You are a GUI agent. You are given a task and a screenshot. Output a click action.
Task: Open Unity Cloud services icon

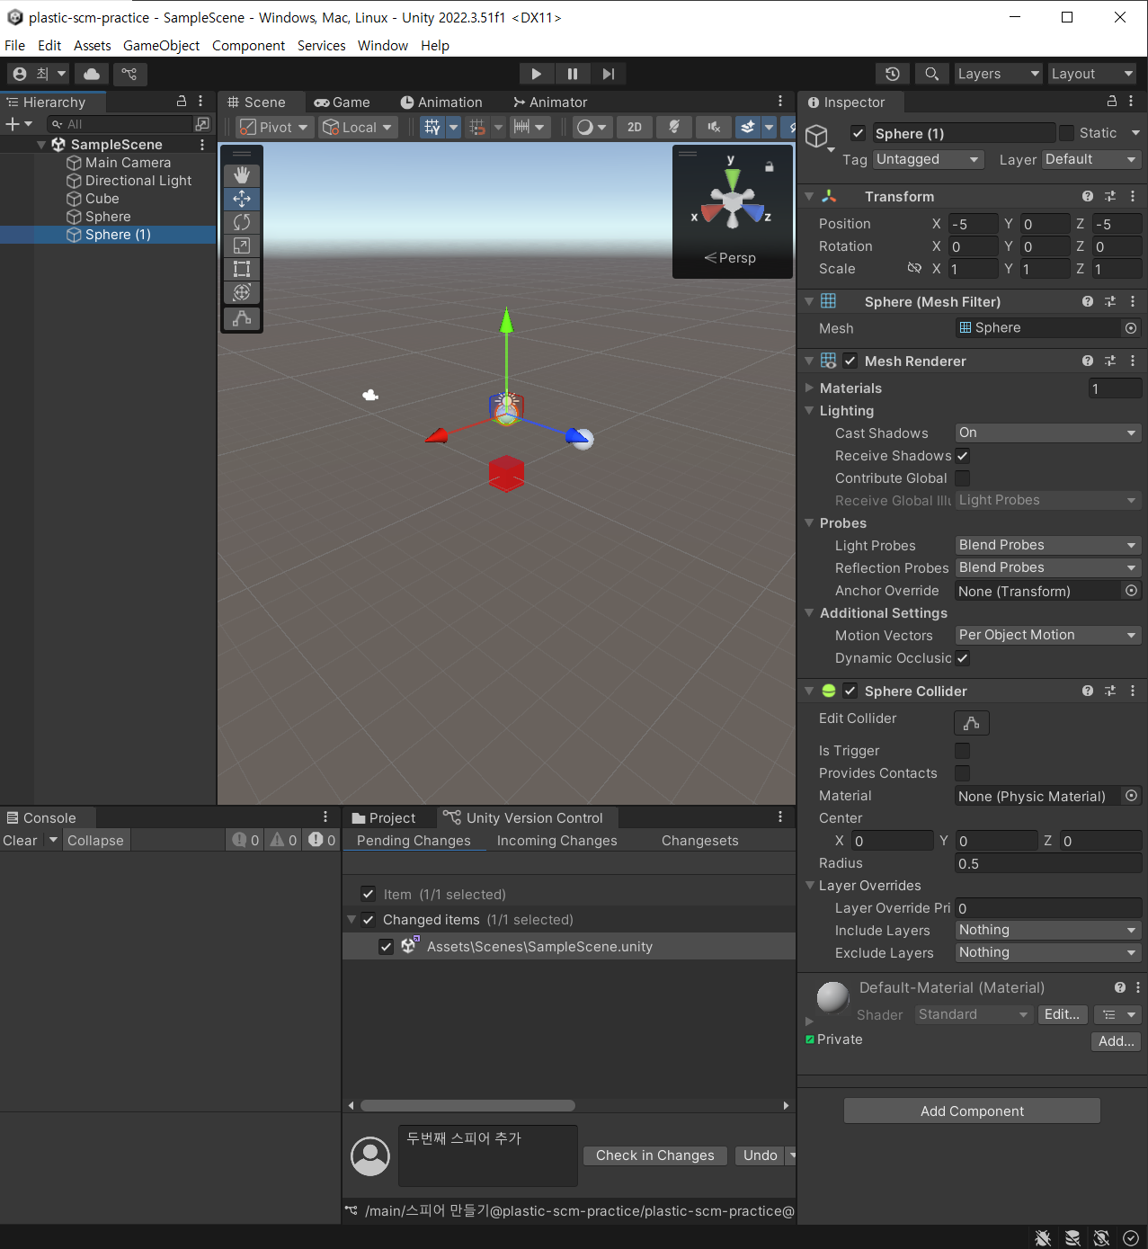coord(92,74)
